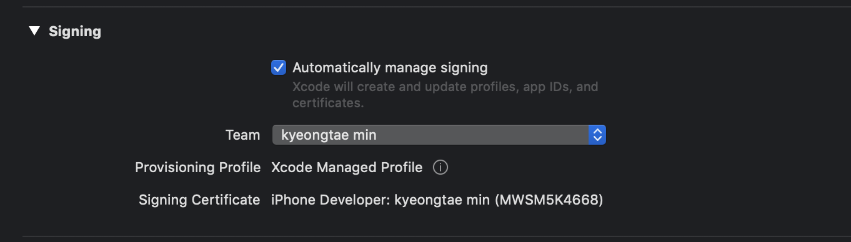Collapse the Signing section disclosure triangle

pyautogui.click(x=34, y=31)
